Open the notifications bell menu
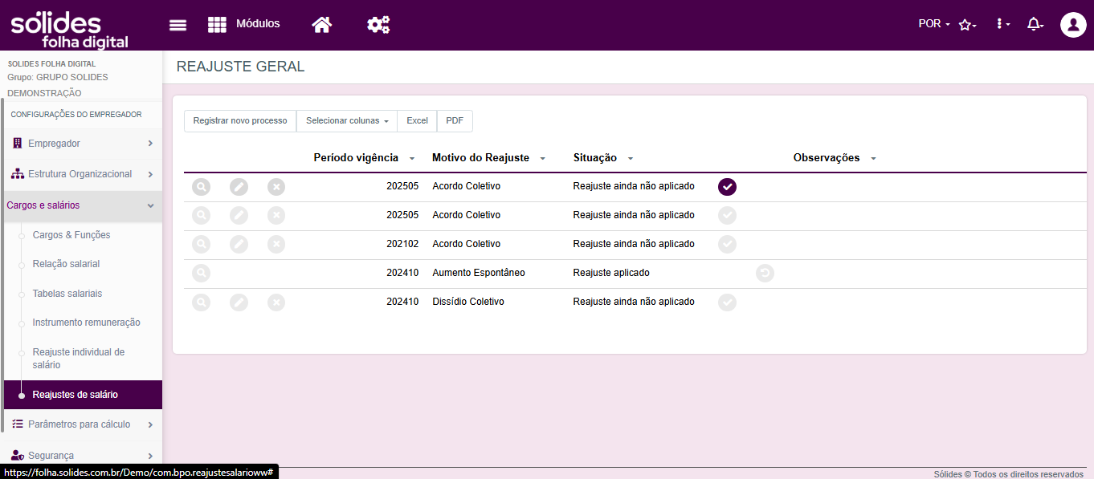The width and height of the screenshot is (1094, 479). (1035, 24)
